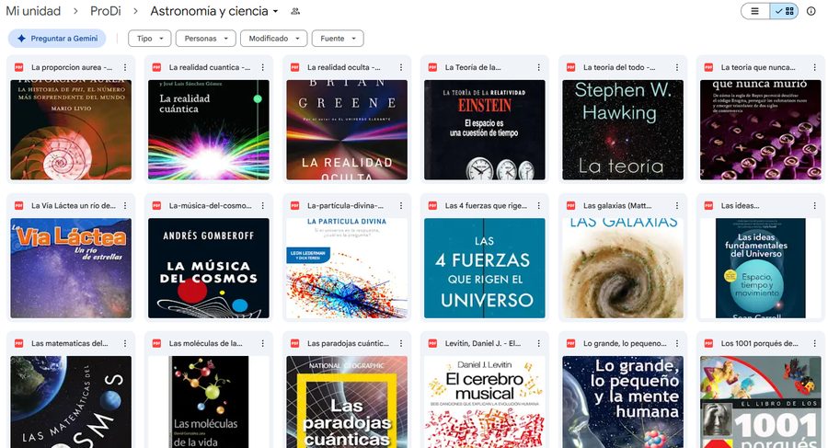Click Preguntar a Gemini button
The width and height of the screenshot is (828, 448).
57,39
